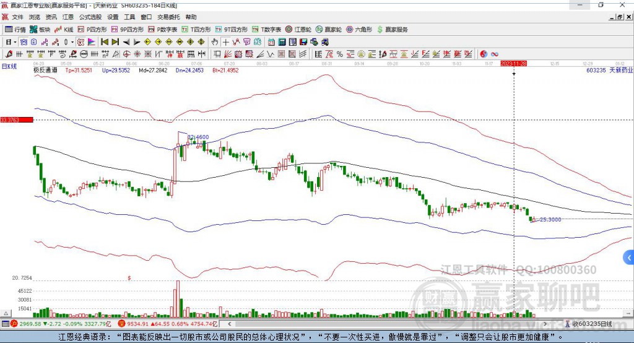Click the 收603235日线 status item
The height and width of the screenshot is (343, 634).
[x=588, y=324]
